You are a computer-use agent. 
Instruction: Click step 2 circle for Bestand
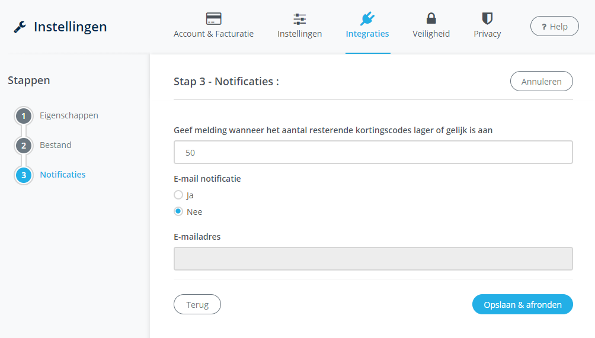[x=24, y=146]
